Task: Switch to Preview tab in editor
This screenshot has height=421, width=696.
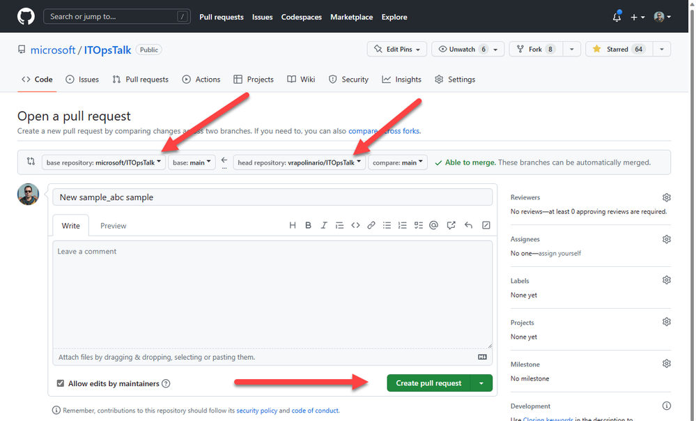Action: [x=113, y=226]
